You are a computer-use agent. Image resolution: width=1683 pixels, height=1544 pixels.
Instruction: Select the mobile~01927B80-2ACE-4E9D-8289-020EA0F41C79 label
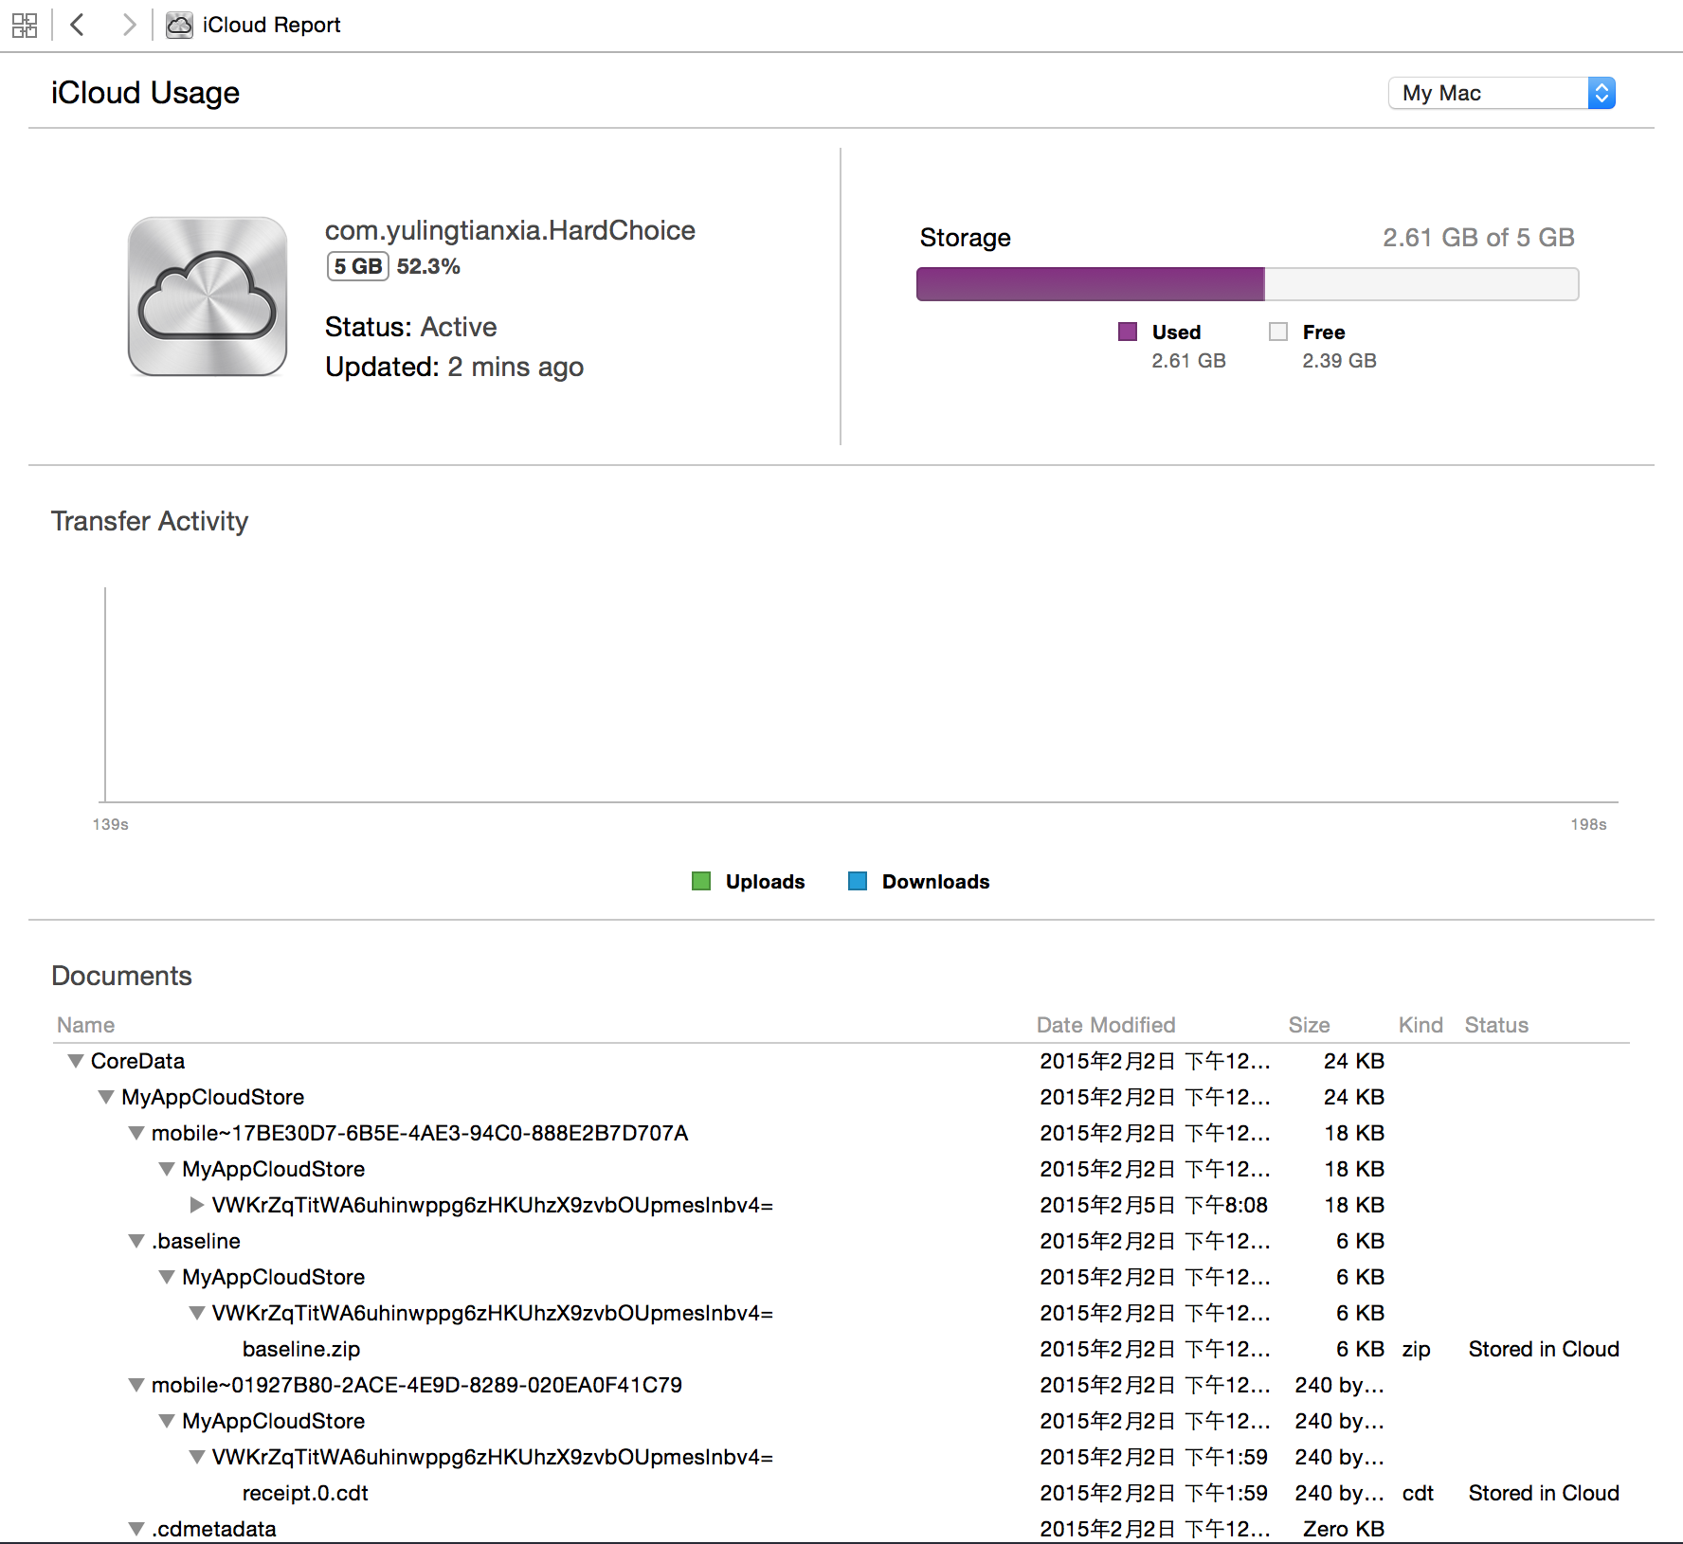coord(417,1385)
